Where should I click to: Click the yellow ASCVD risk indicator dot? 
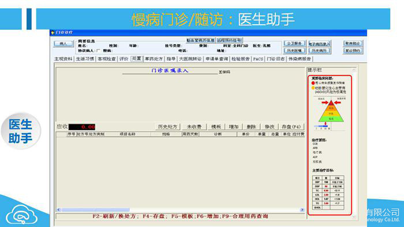tap(313, 88)
